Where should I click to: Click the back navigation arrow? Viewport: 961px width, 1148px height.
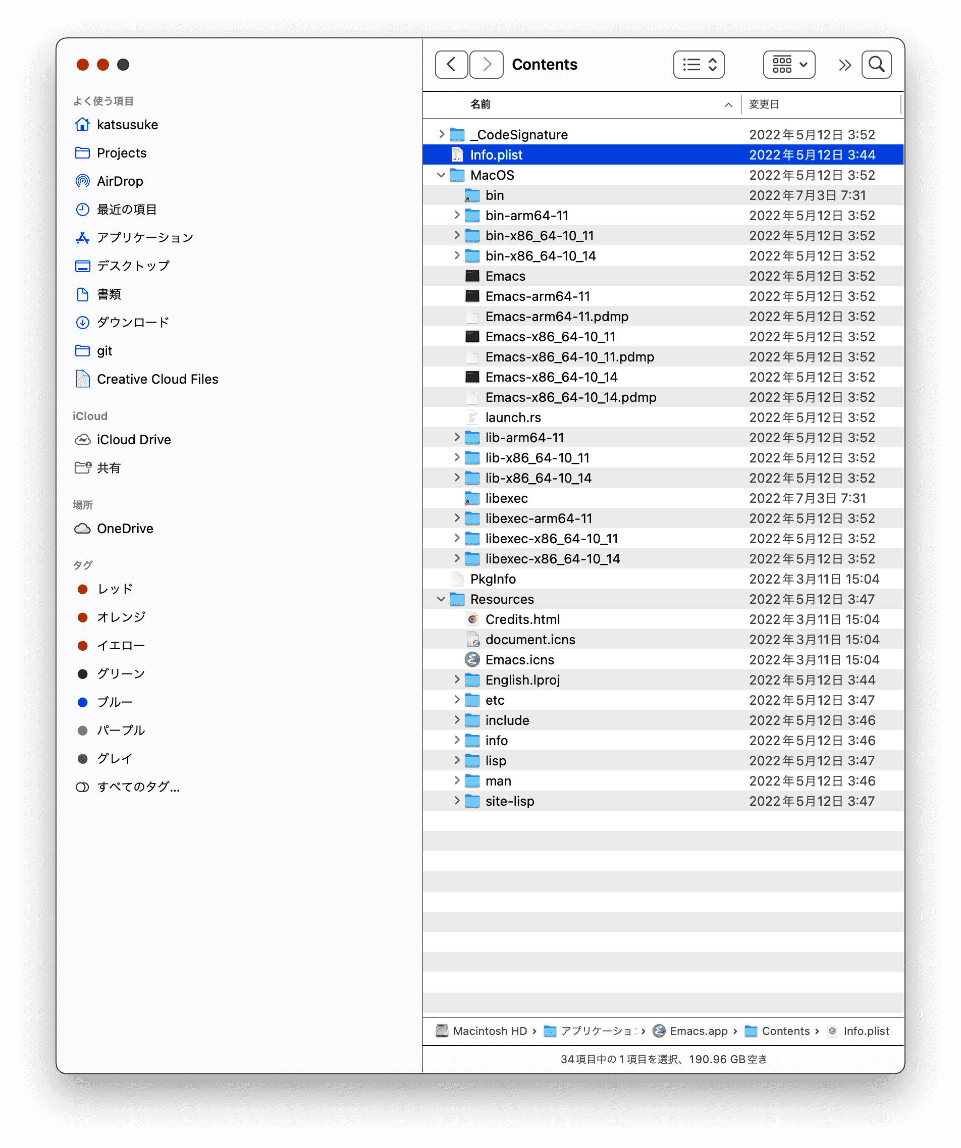(x=451, y=65)
